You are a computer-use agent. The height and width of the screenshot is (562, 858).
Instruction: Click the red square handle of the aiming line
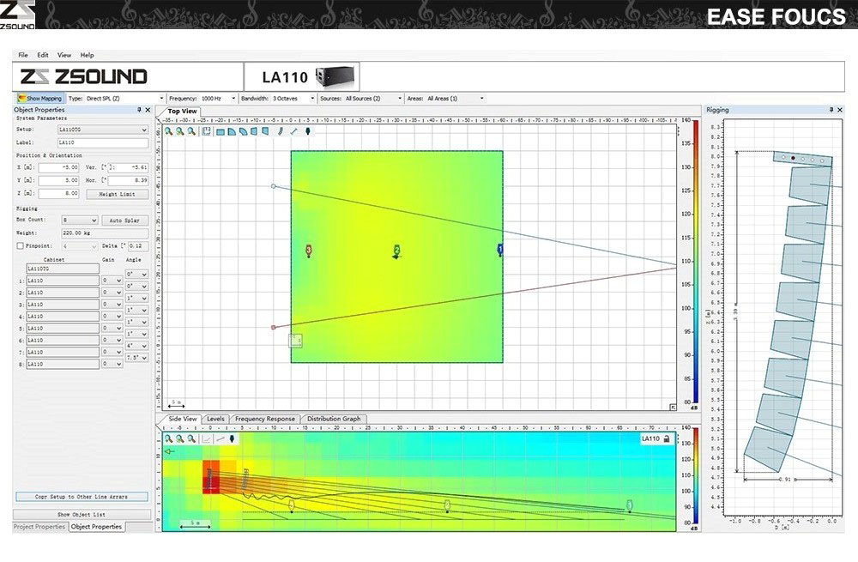(x=274, y=327)
